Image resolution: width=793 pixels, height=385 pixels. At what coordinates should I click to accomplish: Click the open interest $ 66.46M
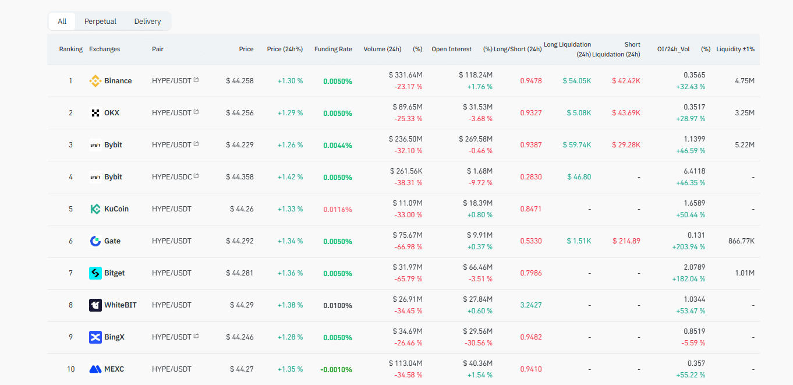[x=478, y=267]
